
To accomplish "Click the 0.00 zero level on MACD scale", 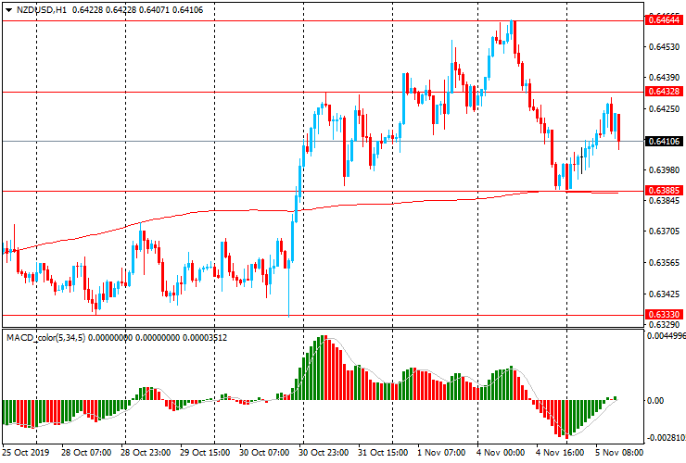I will pos(654,401).
